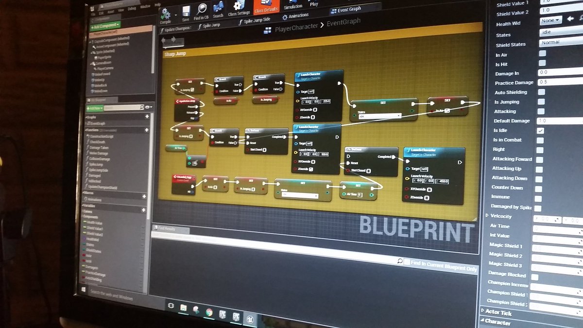Toggle Find In Current Blueprint Only checkbox
583x328 pixels.
pos(407,261)
